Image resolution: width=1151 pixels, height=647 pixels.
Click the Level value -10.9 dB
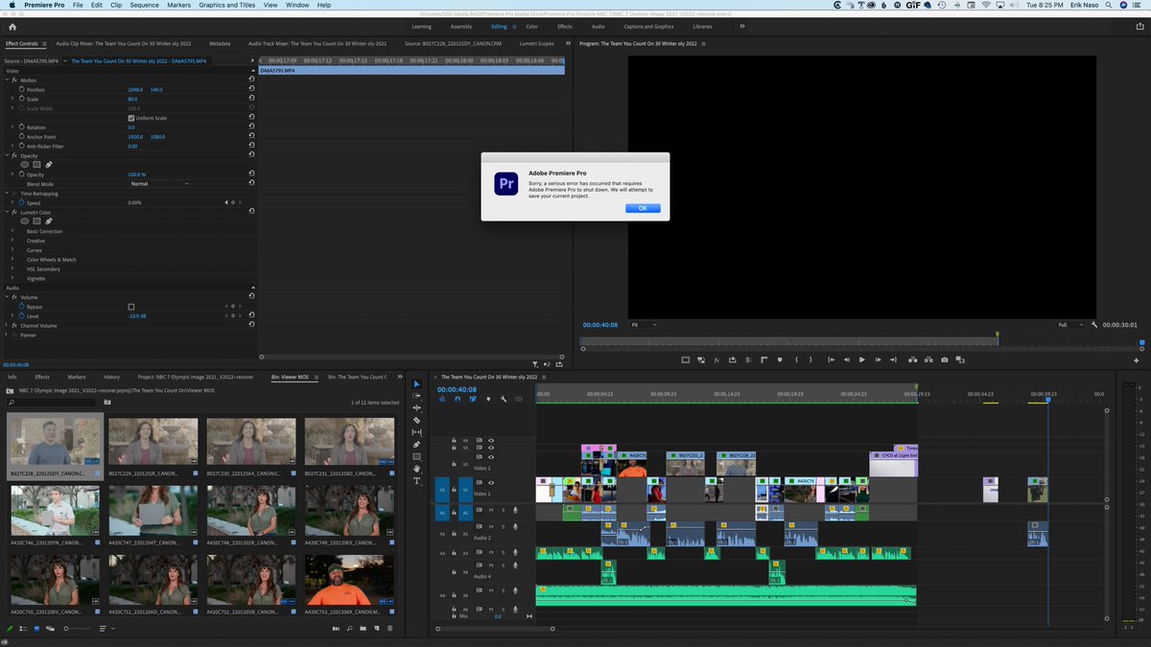137,316
